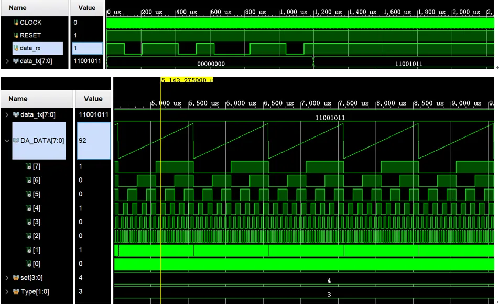Select bit [7] signal icon under DA_DATA
499x305 pixels.
[x=28, y=166]
